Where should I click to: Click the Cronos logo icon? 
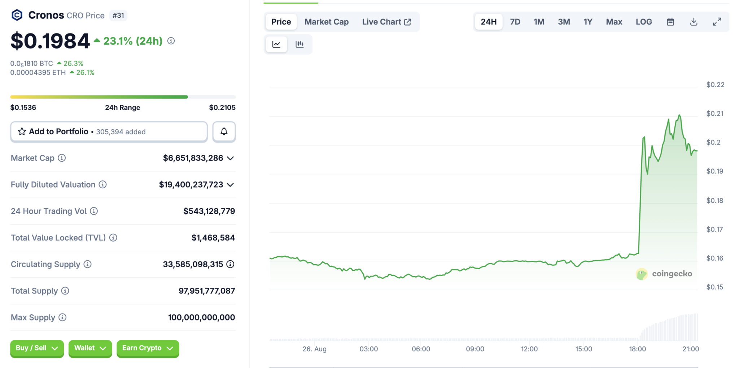pos(17,15)
